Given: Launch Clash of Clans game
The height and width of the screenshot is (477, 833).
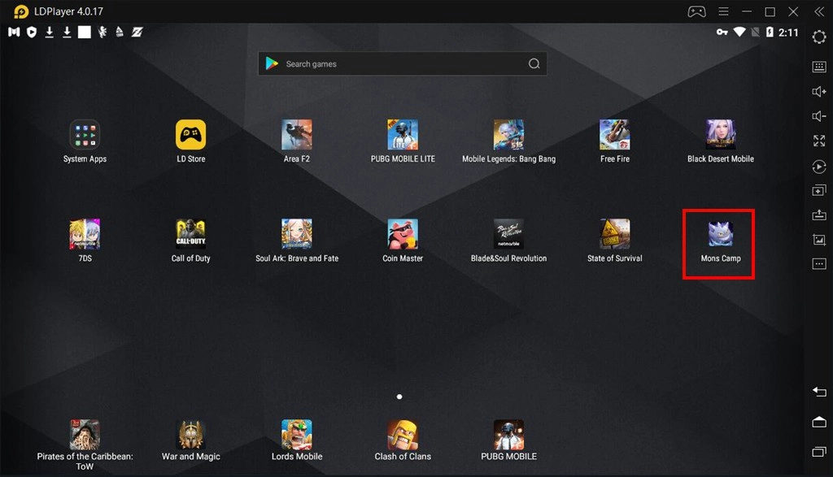Looking at the screenshot, I should tap(403, 435).
